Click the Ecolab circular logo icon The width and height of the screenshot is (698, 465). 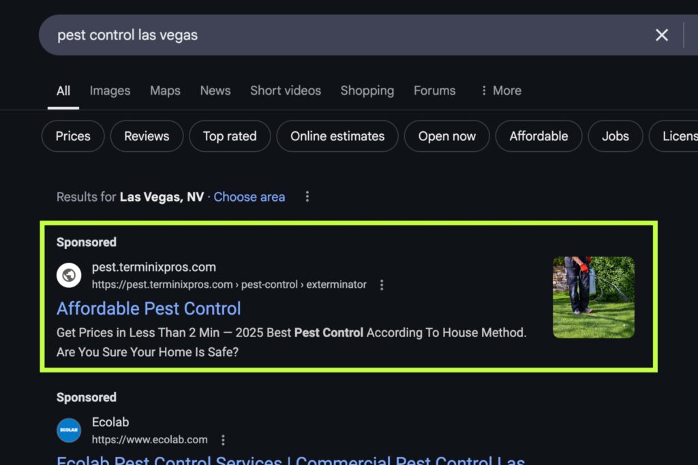tap(68, 430)
